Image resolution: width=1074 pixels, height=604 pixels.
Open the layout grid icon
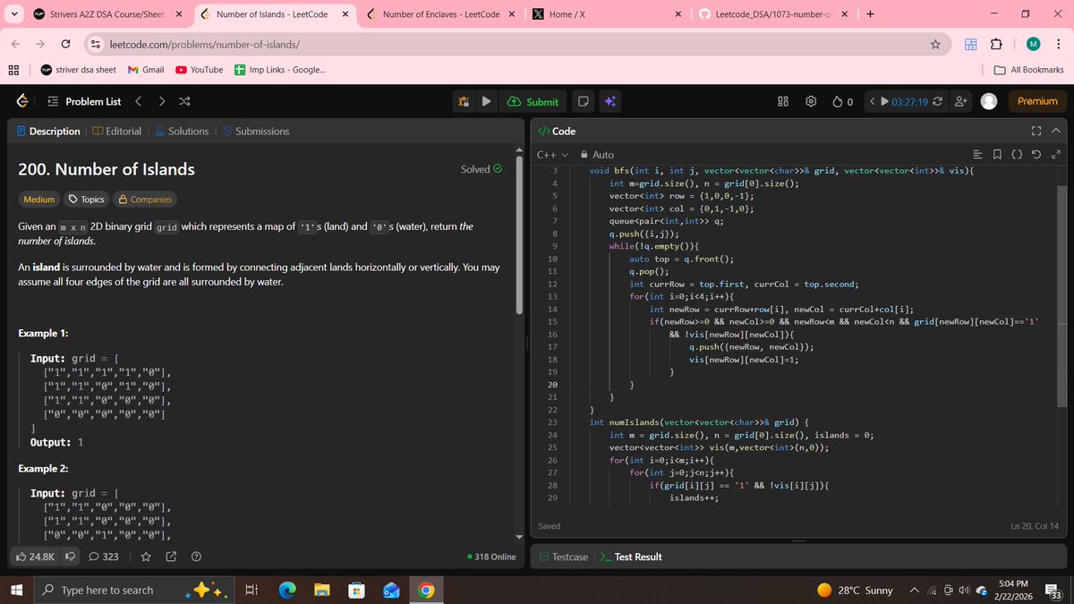(782, 102)
